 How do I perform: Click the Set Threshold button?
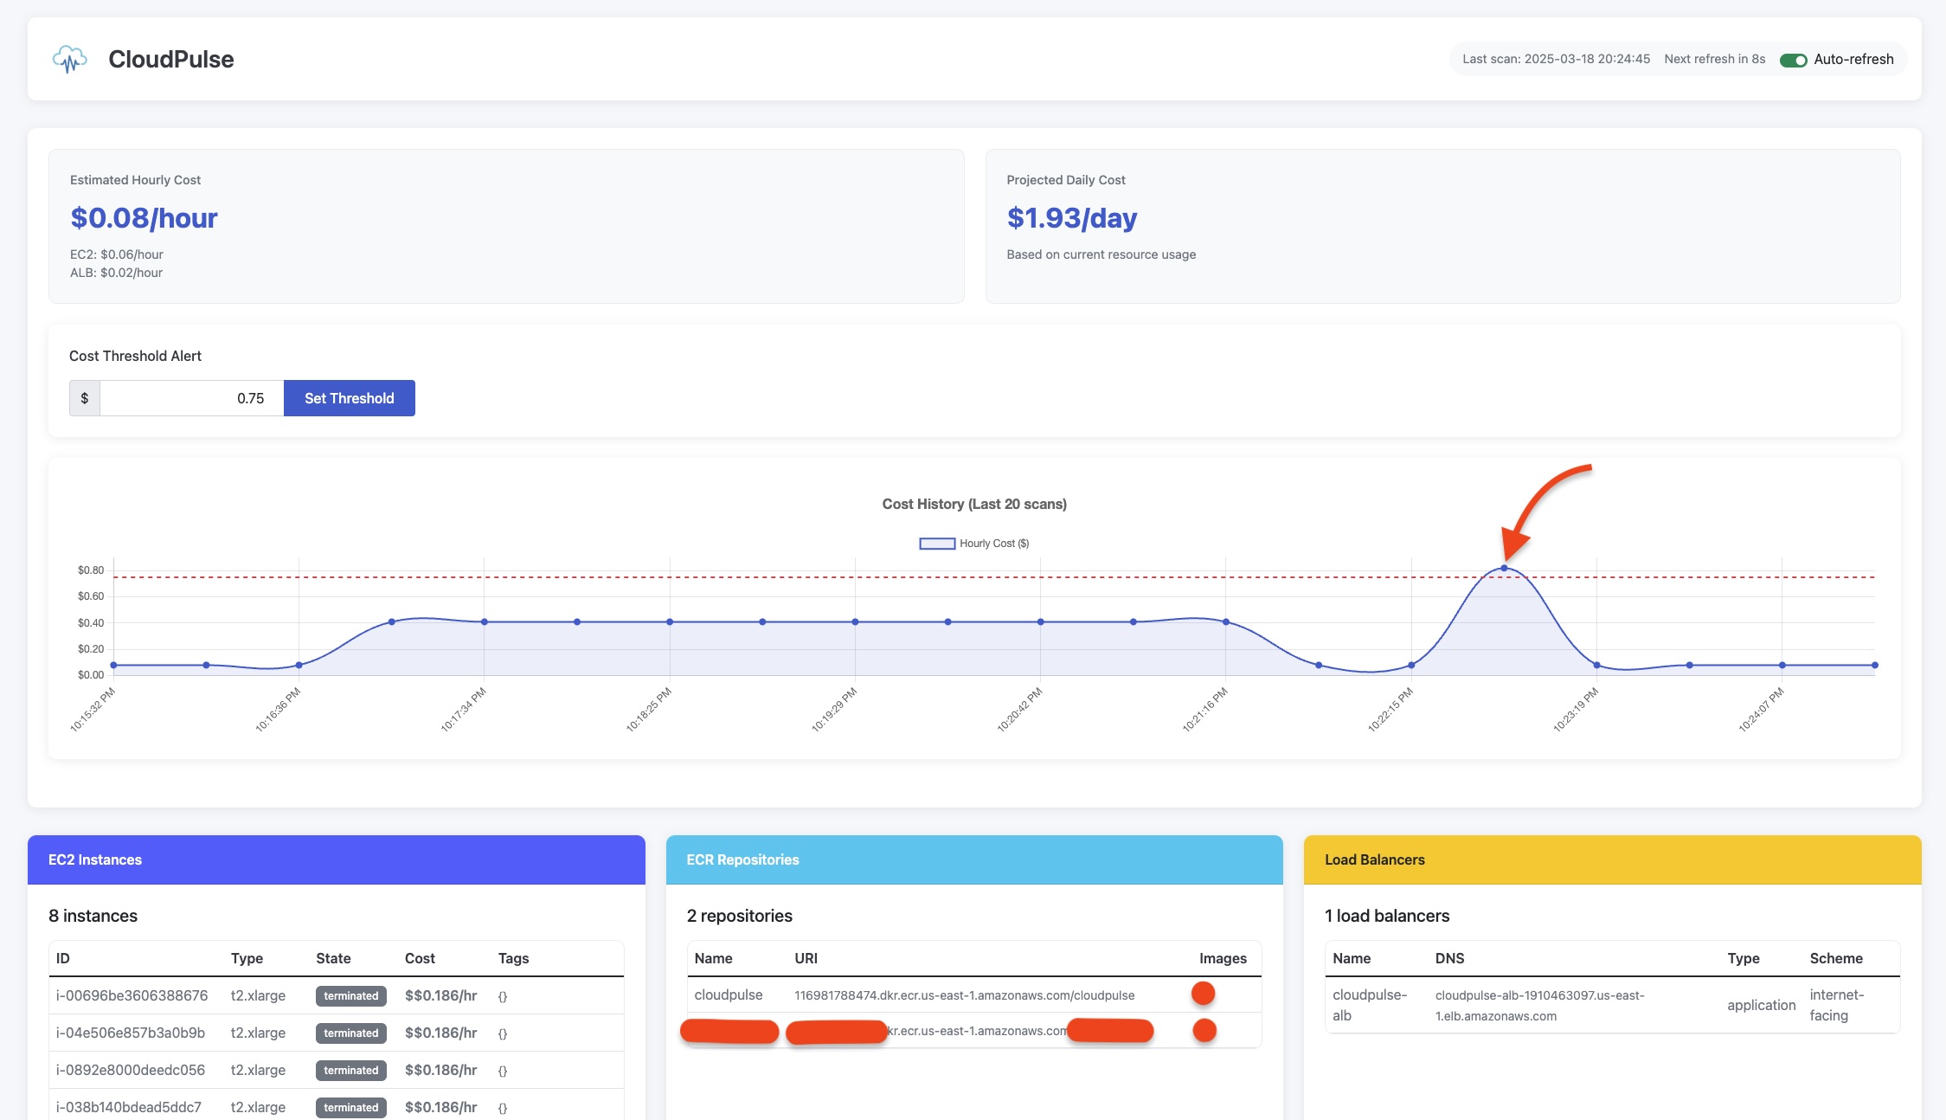(x=349, y=398)
